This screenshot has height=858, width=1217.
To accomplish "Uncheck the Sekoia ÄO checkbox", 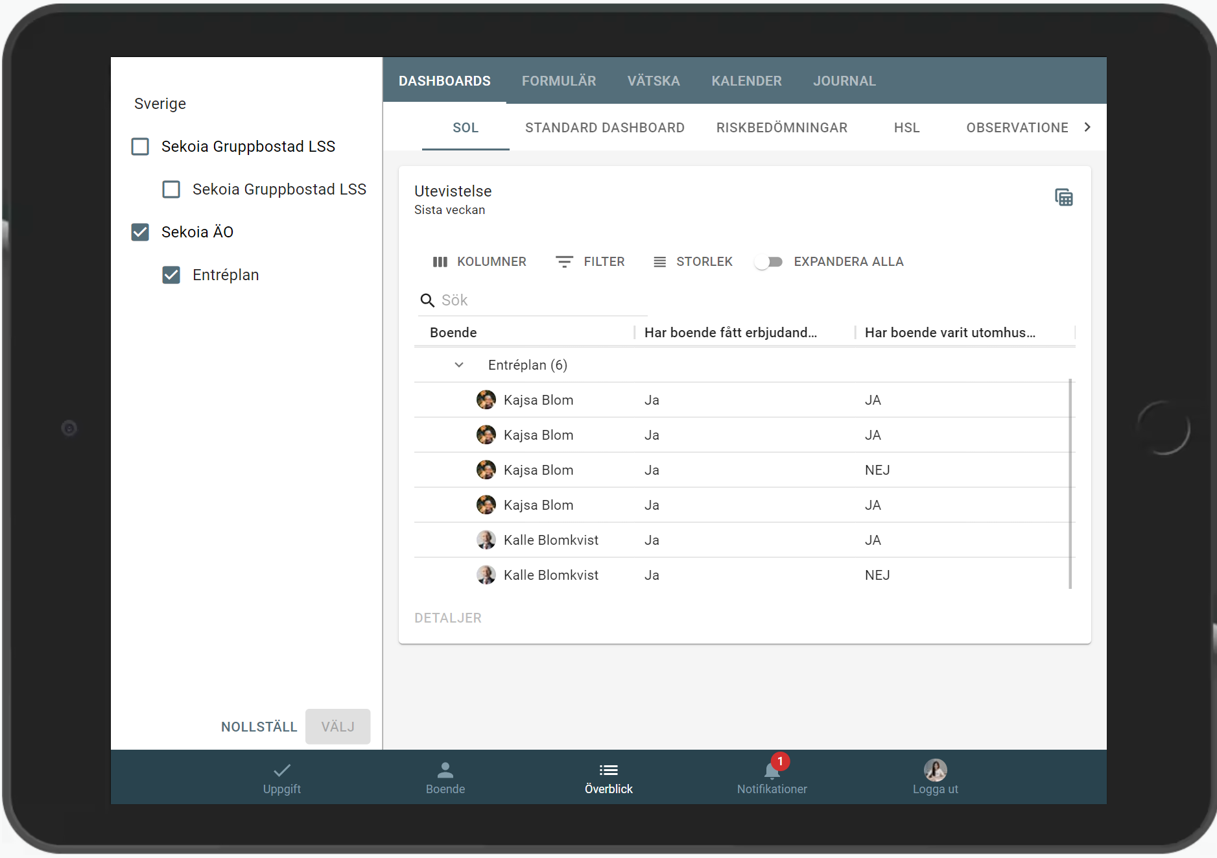I will pyautogui.click(x=140, y=232).
